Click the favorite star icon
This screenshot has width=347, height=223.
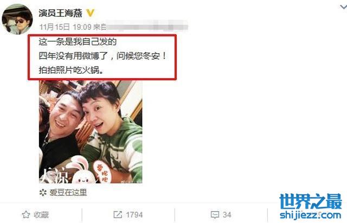tap(26, 214)
